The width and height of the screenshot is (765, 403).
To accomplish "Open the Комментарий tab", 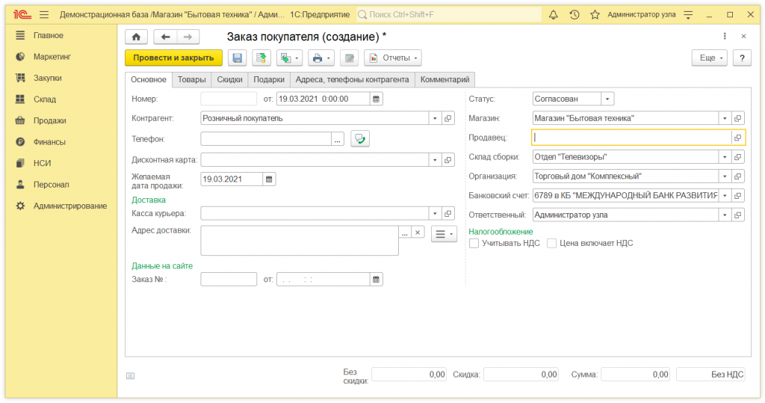I will (x=445, y=79).
